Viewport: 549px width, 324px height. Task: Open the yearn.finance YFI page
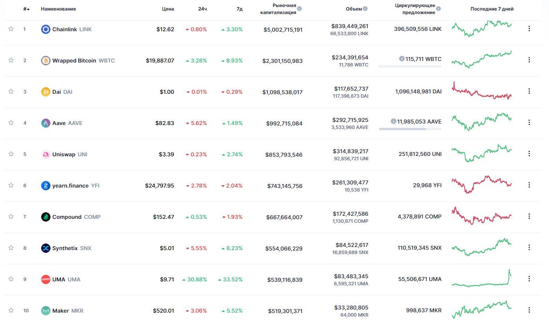(76, 186)
